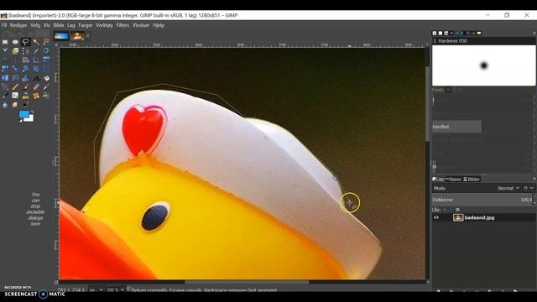Switch to the duck image tab
The width and height of the screenshot is (537, 302).
(x=78, y=36)
